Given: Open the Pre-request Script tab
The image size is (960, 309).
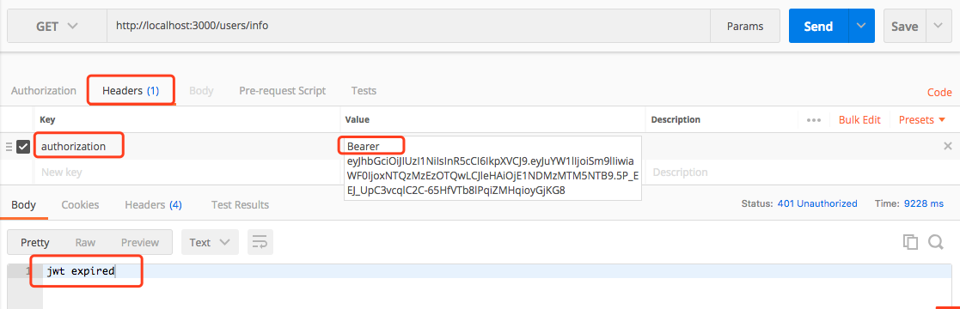Looking at the screenshot, I should click(x=282, y=91).
